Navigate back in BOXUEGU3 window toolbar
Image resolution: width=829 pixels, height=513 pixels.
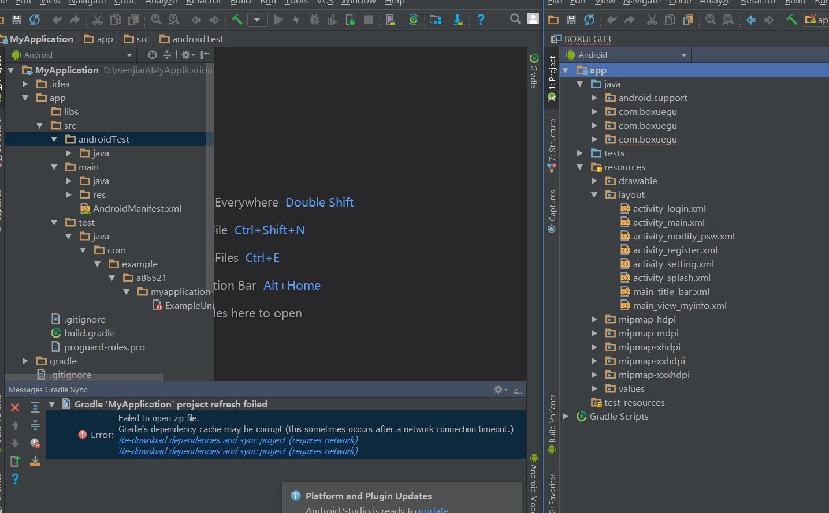point(750,20)
